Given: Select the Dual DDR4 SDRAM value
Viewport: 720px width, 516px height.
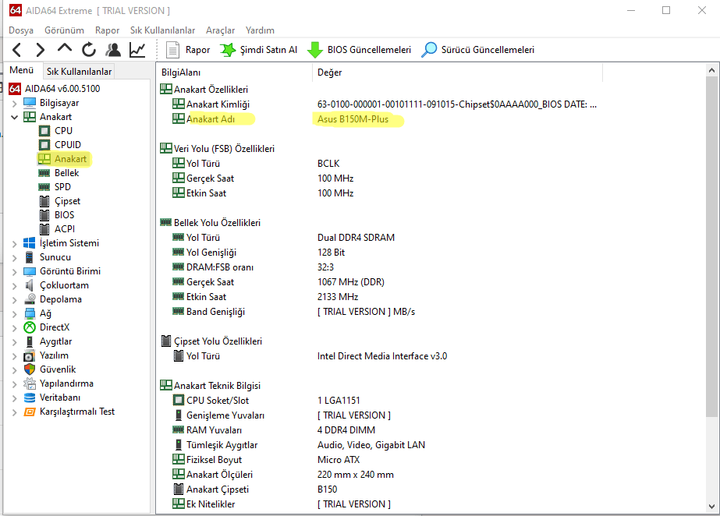Looking at the screenshot, I should pos(356,238).
